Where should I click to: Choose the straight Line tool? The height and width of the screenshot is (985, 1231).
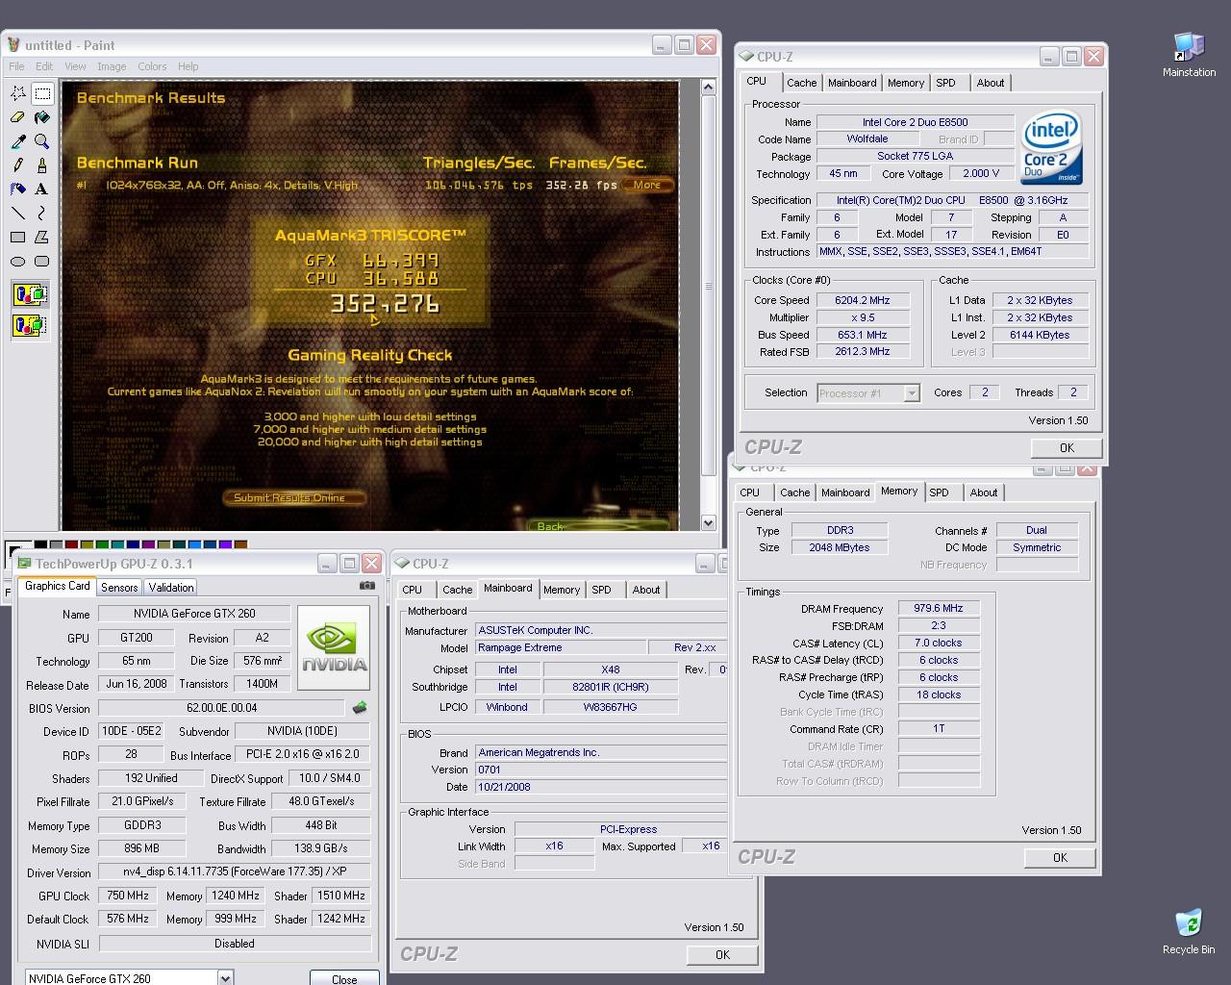18,214
